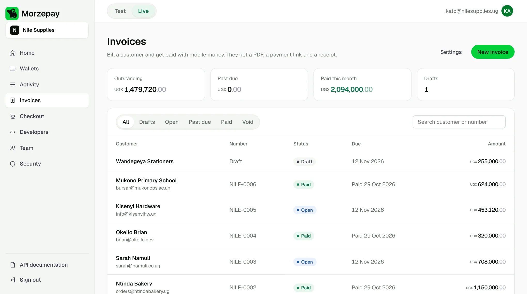
Task: Open the Checkout cart icon
Action: 13,116
